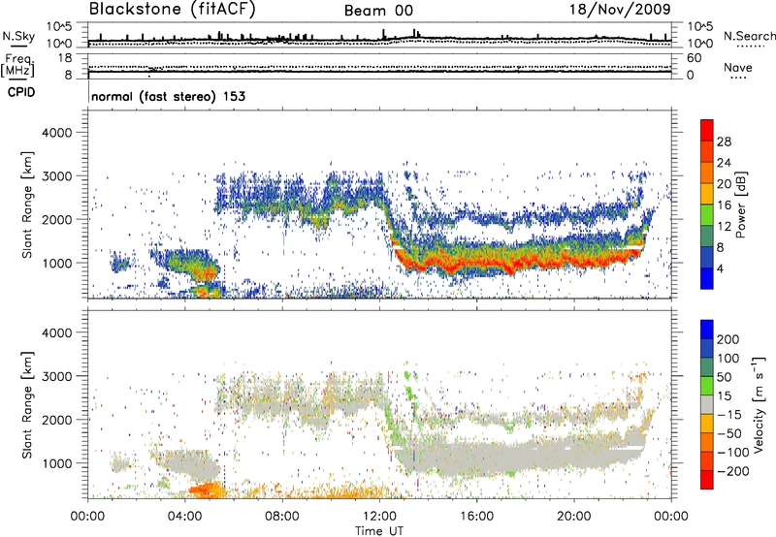Click the yellow-orange 16–20 dB segment of Power colorbar

point(707,193)
